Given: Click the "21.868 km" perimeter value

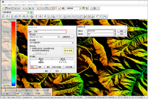Looking at the screenshot, I should point(63,61).
